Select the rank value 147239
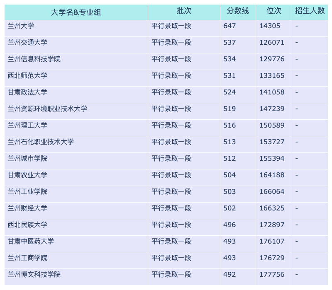Image resolution: width=332 pixels, height=290 pixels. 272,109
